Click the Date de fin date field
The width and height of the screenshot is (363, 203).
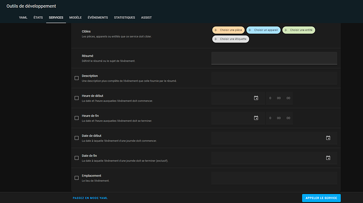click(x=274, y=158)
